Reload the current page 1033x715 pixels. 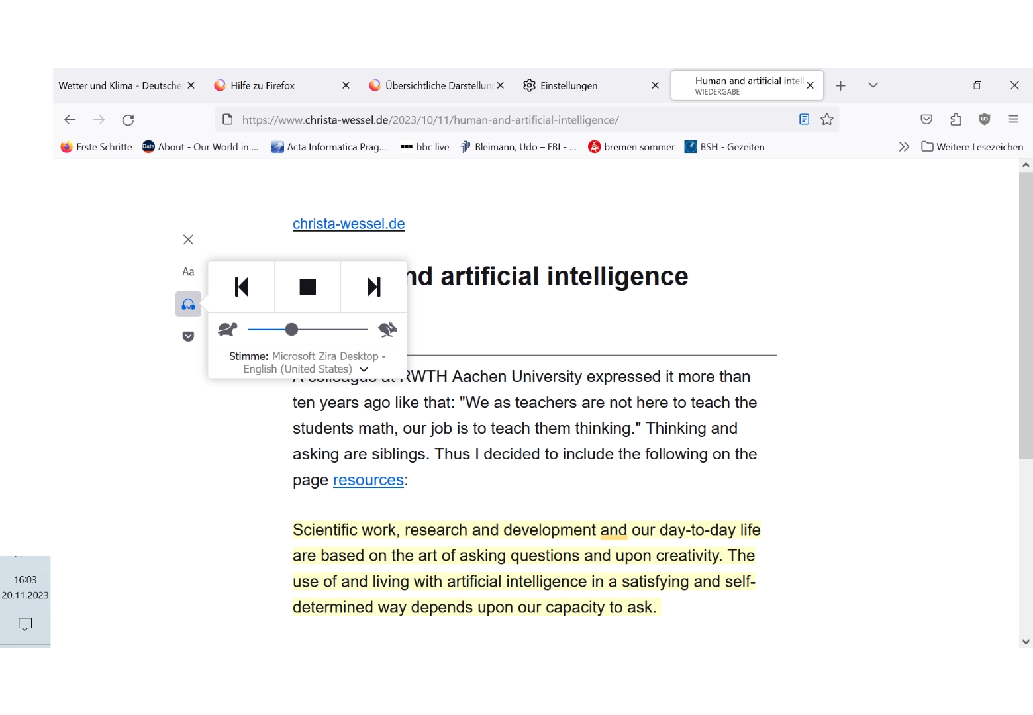(128, 120)
